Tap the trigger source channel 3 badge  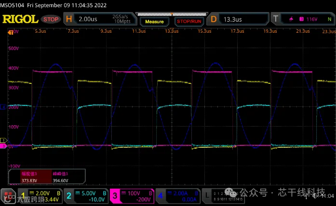301,19
